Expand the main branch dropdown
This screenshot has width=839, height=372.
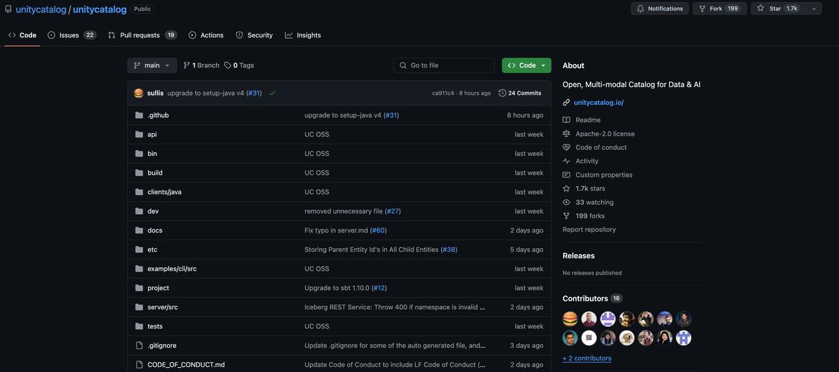(151, 65)
